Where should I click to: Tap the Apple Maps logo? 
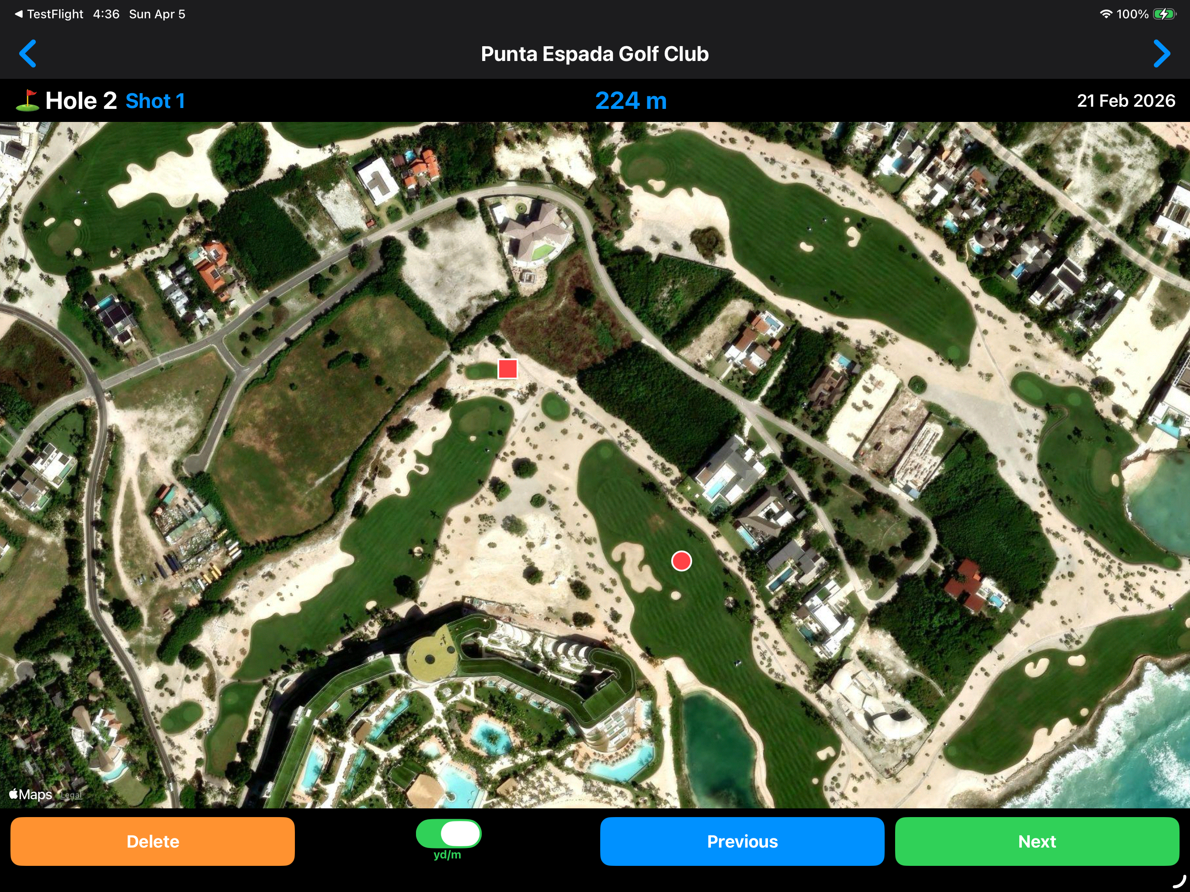pyautogui.click(x=30, y=794)
